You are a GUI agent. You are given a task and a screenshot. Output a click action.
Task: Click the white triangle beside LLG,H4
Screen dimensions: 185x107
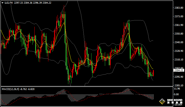(3, 3)
